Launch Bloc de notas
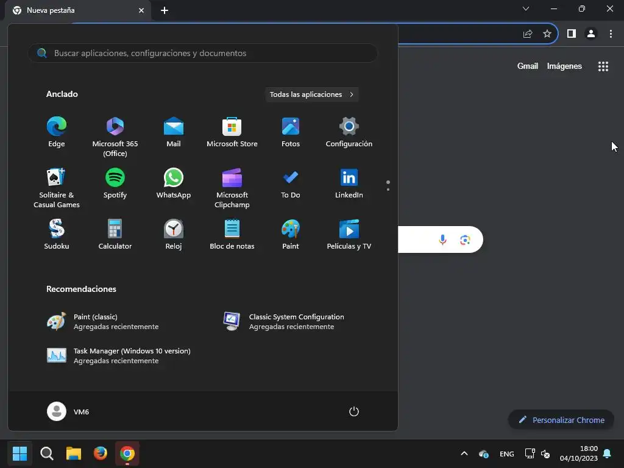 coord(232,235)
